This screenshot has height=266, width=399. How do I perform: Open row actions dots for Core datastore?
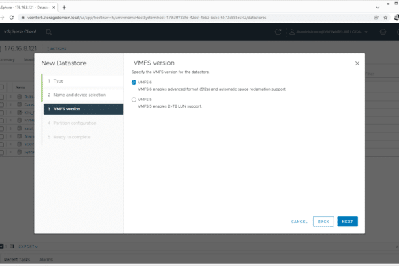(x=10, y=104)
